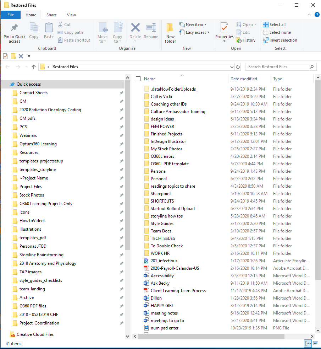Click the Paste icon
This screenshot has height=349, width=321.
point(49,32)
